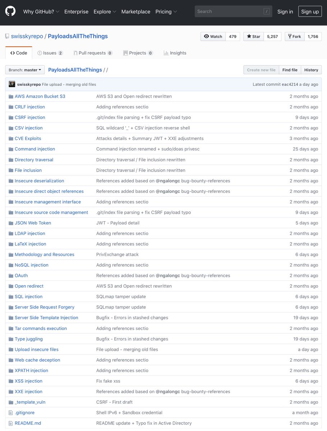Open commit message 'Fix fake xss'
Viewport: 327px width, 431px height.
coord(108,381)
